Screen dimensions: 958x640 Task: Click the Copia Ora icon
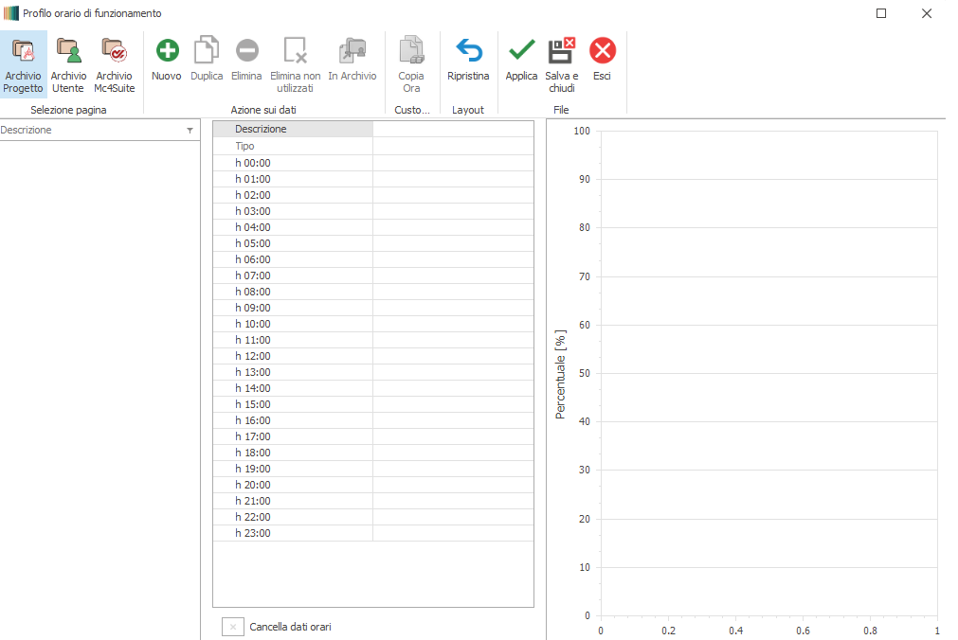pyautogui.click(x=411, y=51)
